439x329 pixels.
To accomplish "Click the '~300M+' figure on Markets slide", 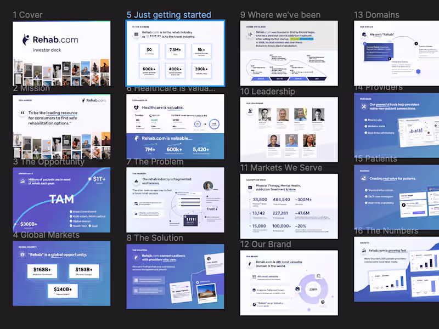I will point(303,200).
